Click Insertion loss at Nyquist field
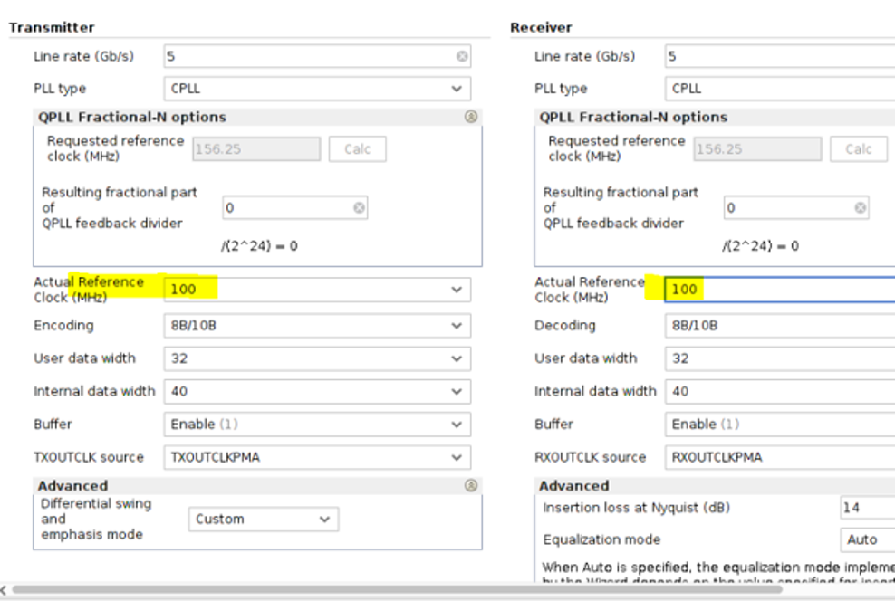 [868, 508]
